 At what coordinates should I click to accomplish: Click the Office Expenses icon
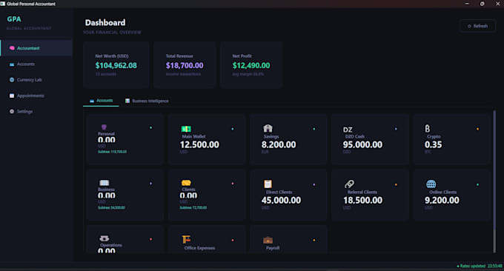[186, 240]
